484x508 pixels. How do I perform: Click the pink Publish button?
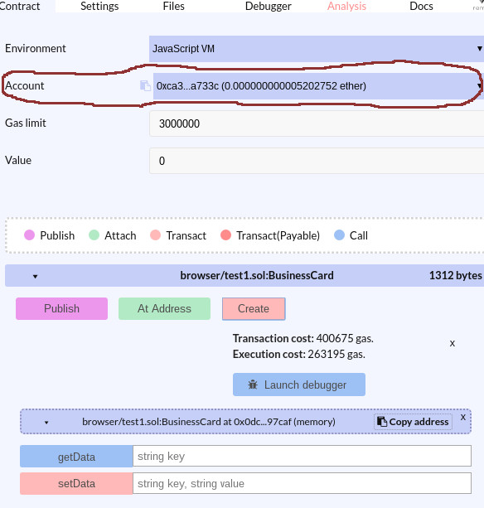point(61,309)
